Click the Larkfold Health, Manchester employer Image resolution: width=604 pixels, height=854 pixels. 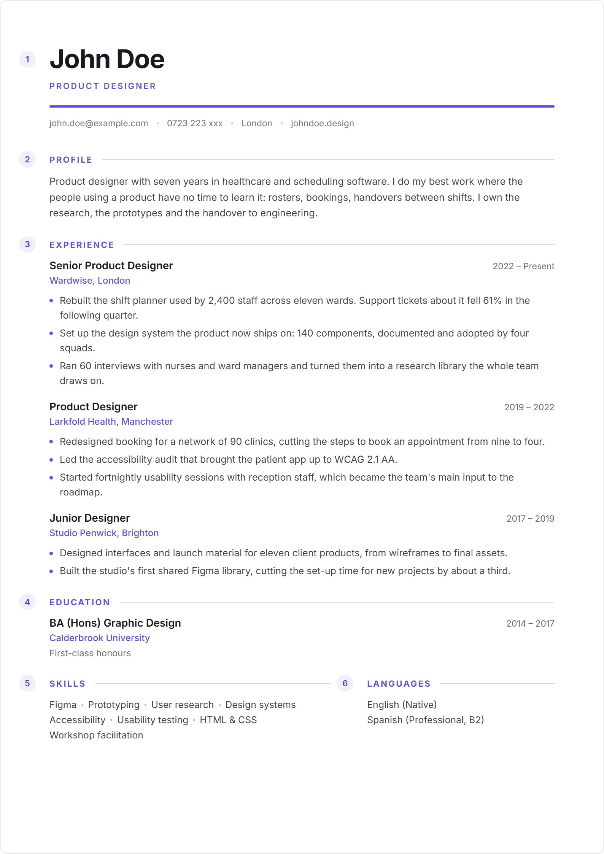[111, 422]
